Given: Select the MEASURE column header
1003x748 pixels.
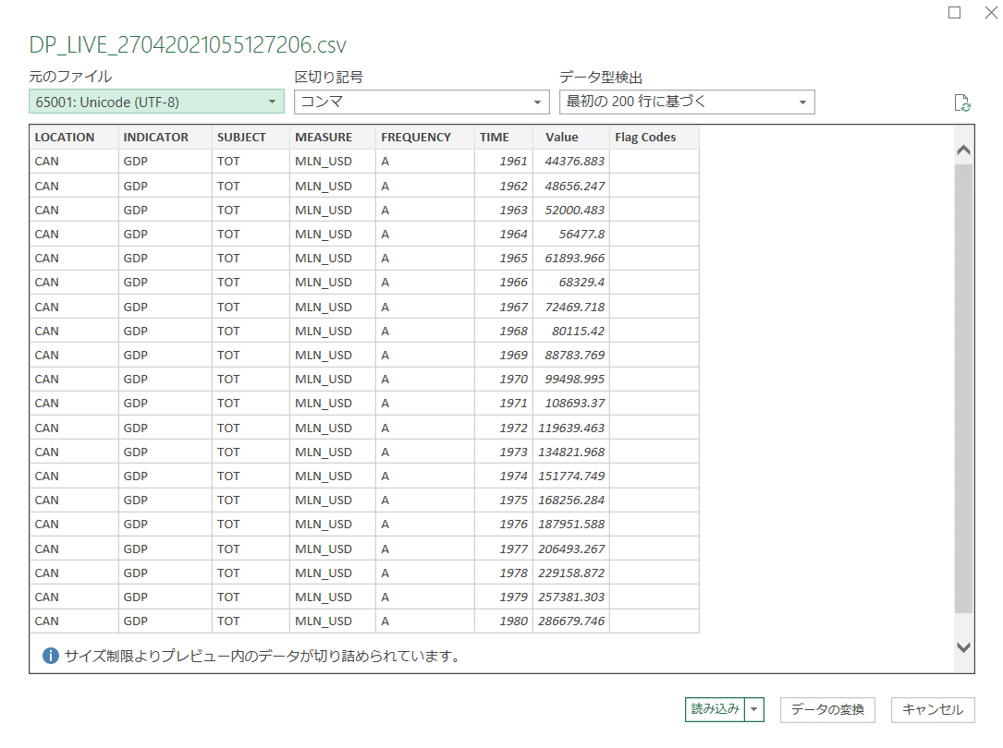Looking at the screenshot, I should (x=324, y=138).
